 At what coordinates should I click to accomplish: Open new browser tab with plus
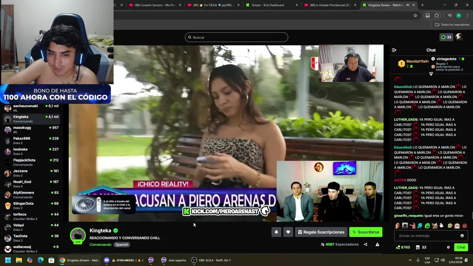click(422, 5)
